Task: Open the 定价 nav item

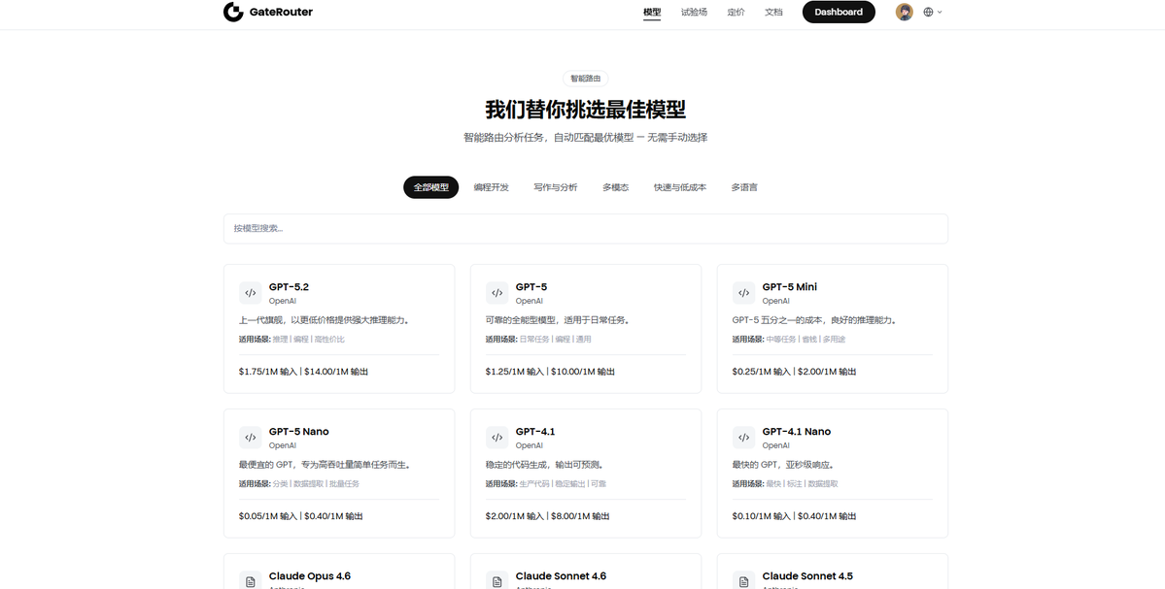Action: (x=736, y=12)
